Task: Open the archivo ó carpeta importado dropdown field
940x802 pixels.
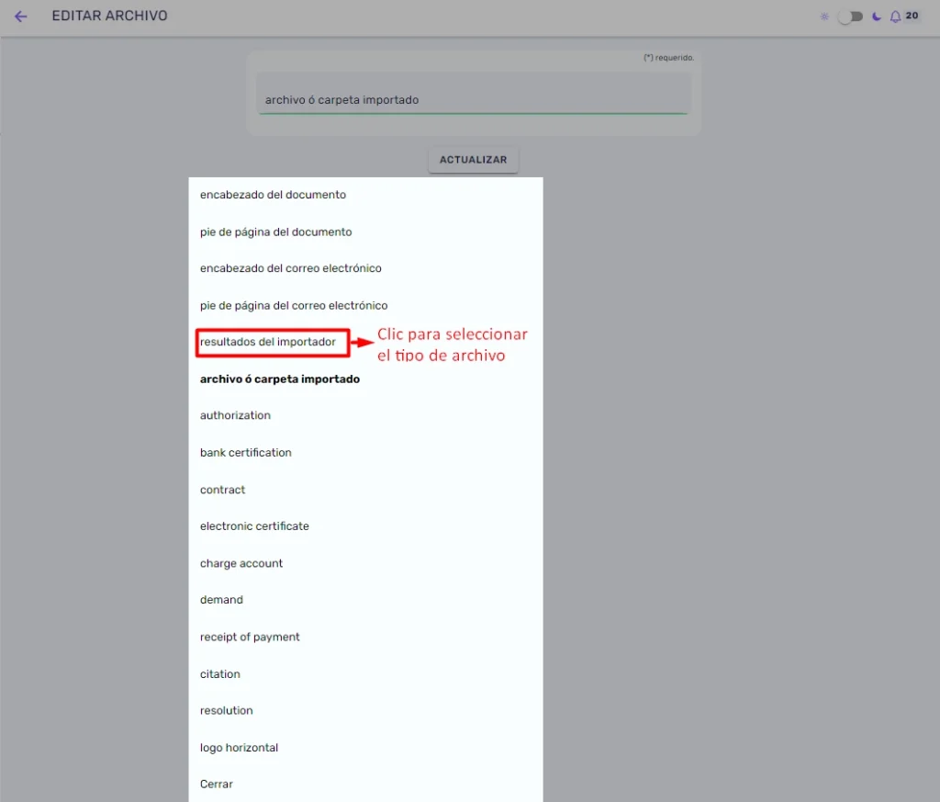Action: click(x=473, y=94)
